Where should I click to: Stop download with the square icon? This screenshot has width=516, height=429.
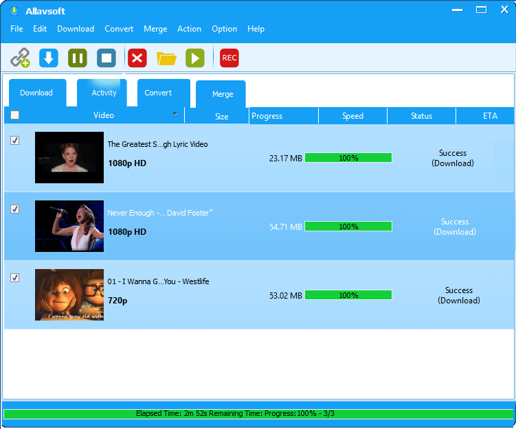(x=106, y=58)
